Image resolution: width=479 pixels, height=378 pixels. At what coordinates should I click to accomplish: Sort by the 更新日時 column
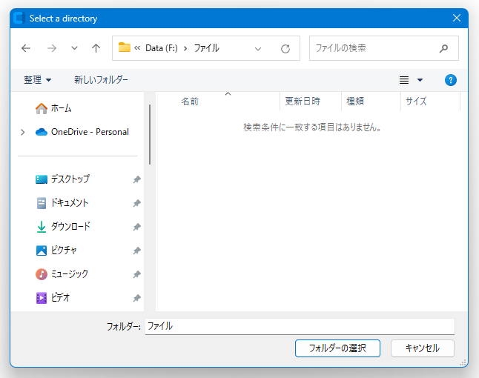[303, 101]
